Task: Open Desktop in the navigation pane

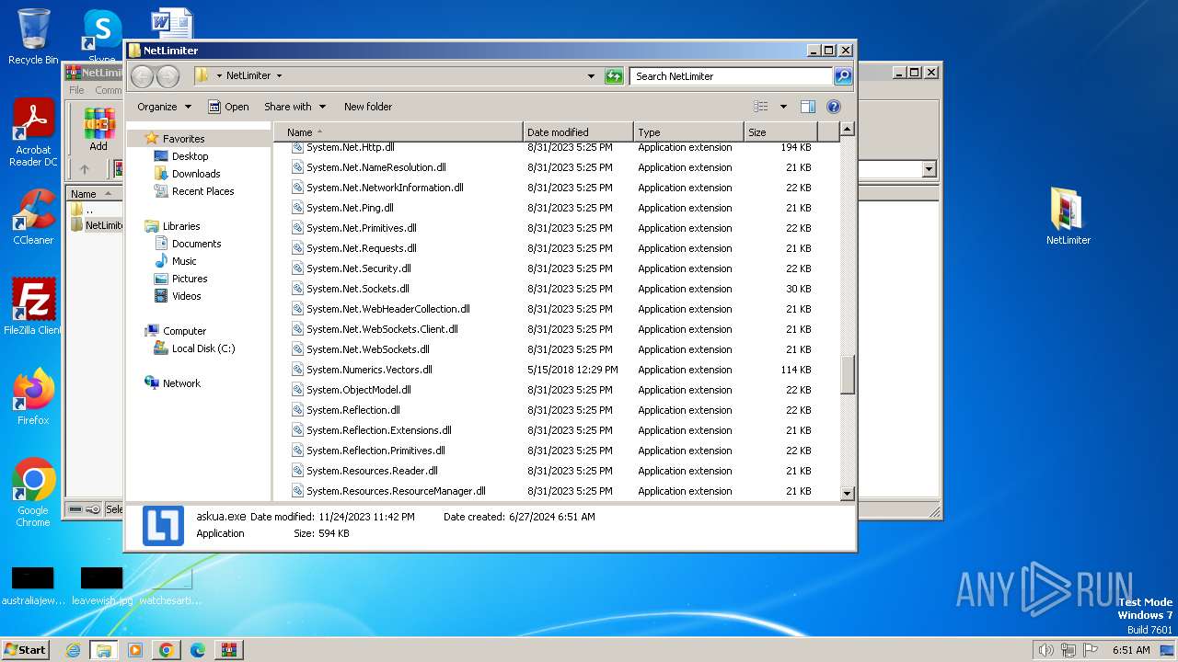Action: coord(190,156)
